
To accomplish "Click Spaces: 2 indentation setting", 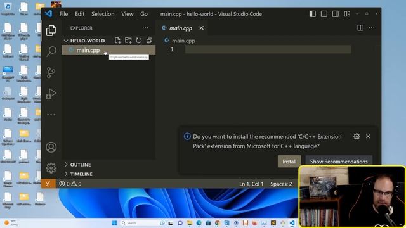I will point(281,184).
